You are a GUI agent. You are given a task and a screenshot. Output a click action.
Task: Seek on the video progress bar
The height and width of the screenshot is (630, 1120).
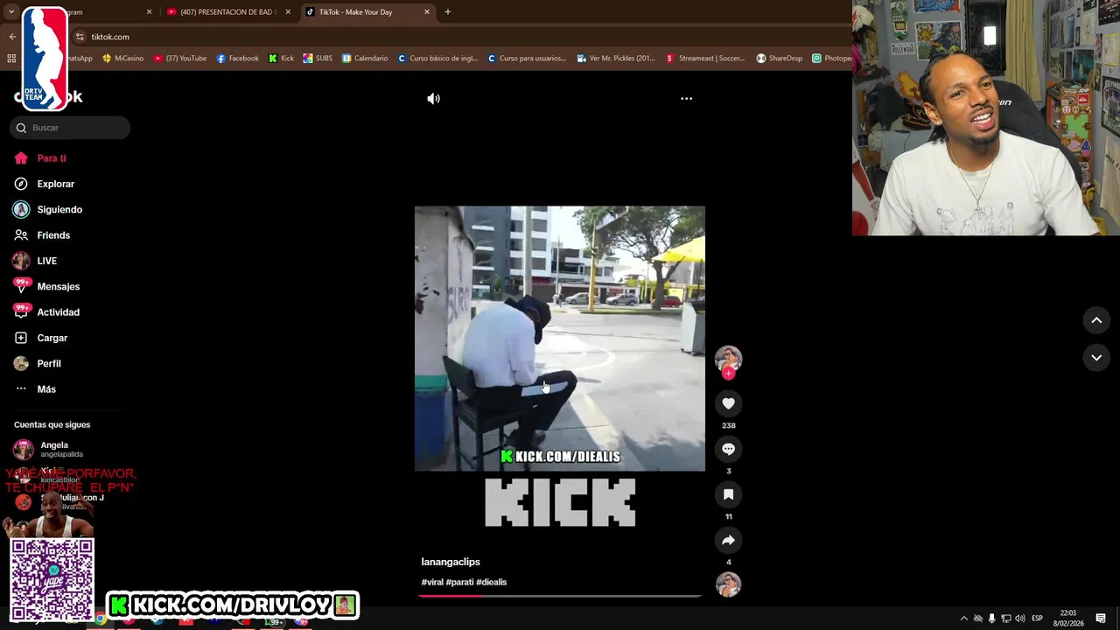click(x=560, y=596)
